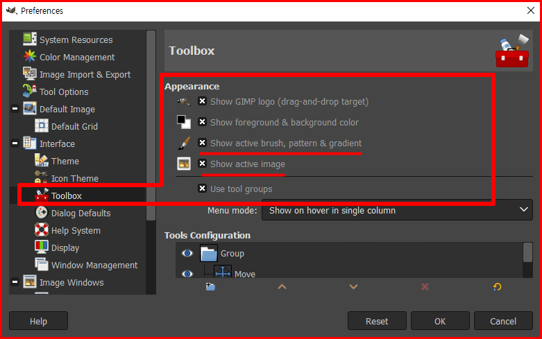Toggle visibility eye for Group
The height and width of the screenshot is (339, 542).
coord(187,254)
